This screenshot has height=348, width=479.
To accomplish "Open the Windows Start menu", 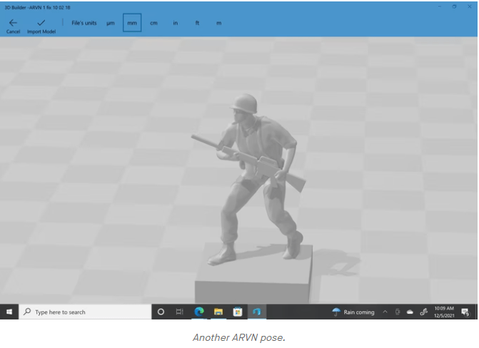I will [x=9, y=312].
